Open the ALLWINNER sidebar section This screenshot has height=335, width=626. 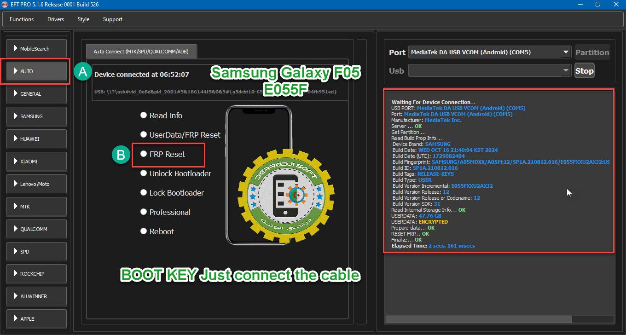tap(37, 296)
